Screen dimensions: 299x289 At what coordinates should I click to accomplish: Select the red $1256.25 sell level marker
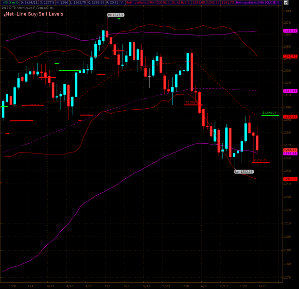coord(260,160)
